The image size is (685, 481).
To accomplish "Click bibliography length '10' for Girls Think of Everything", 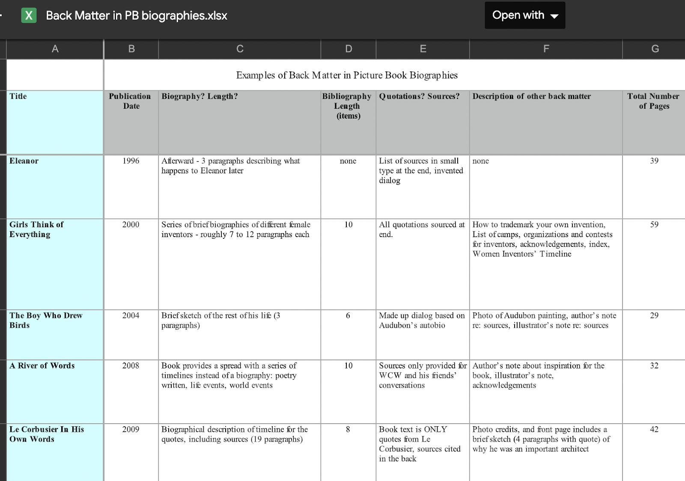I will pyautogui.click(x=348, y=264).
